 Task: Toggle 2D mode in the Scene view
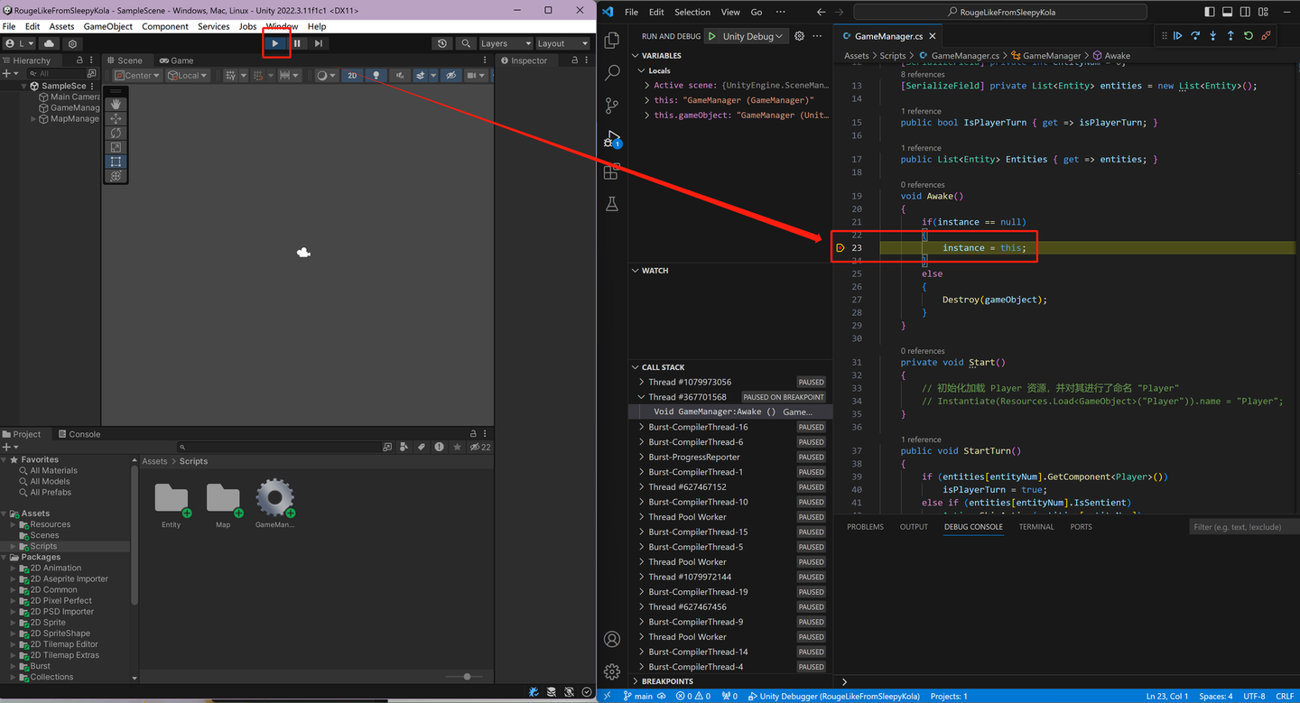click(352, 75)
